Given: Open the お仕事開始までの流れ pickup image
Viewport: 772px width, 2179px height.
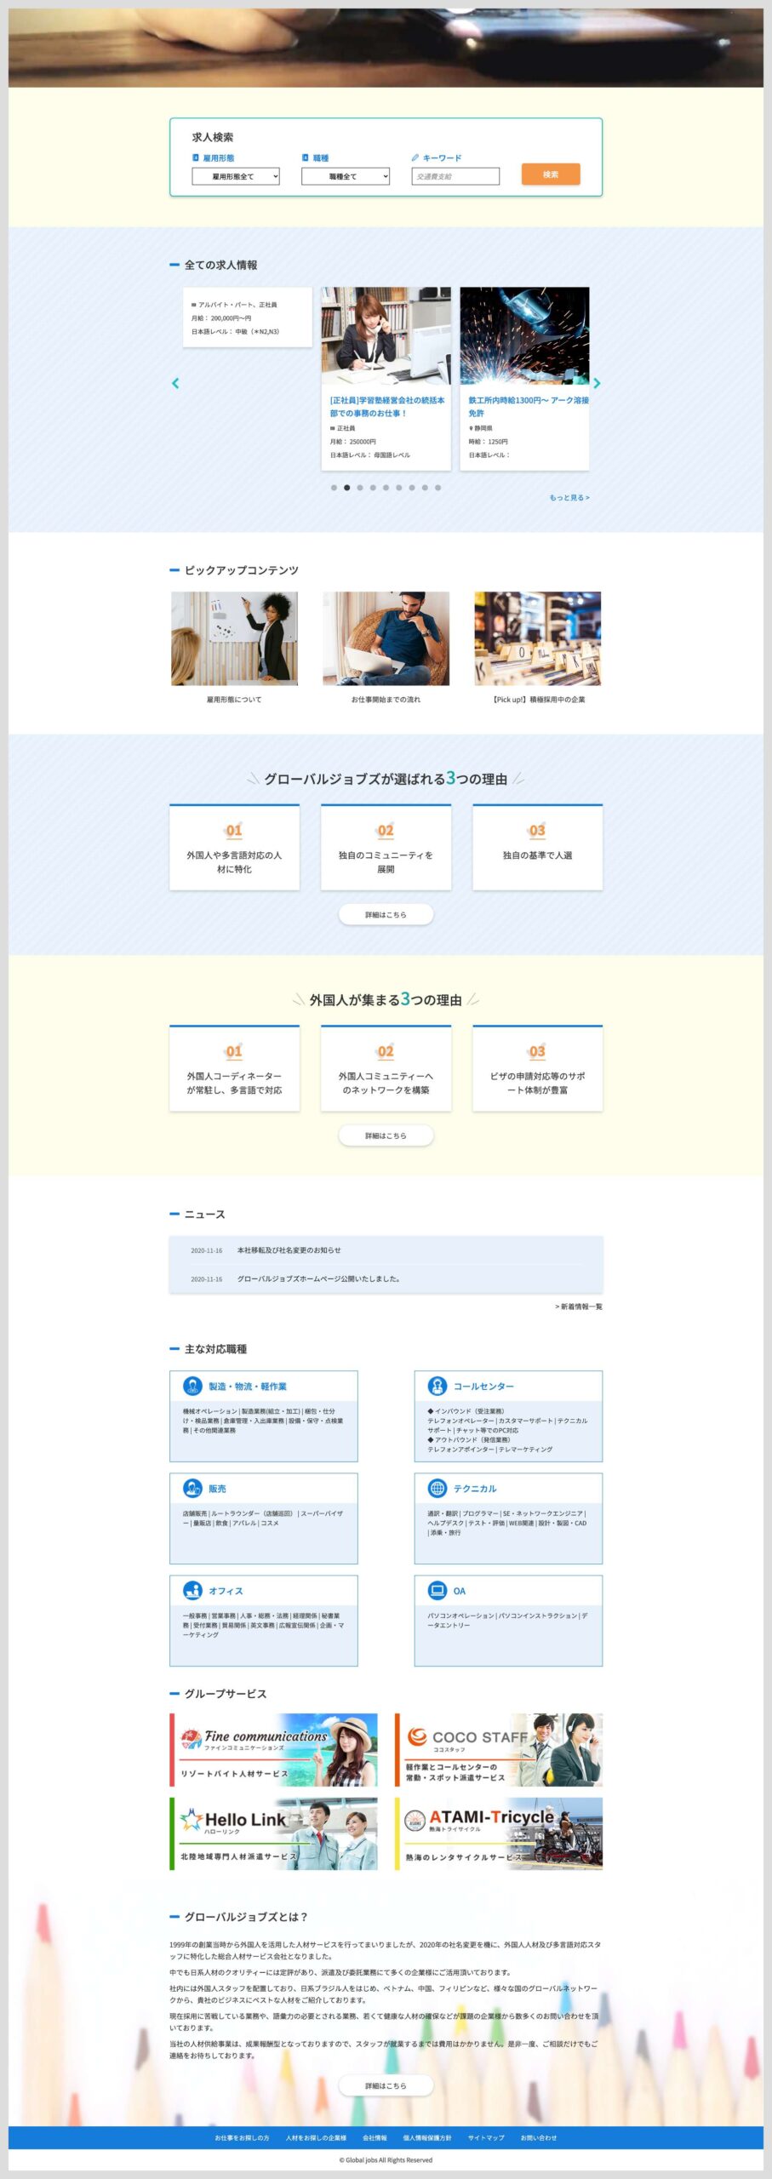Looking at the screenshot, I should (386, 638).
